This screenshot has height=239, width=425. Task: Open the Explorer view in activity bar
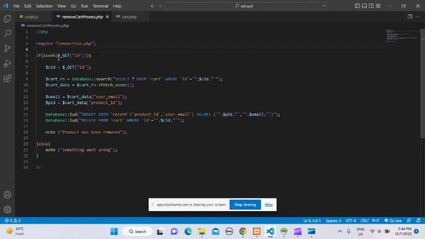pos(7,19)
